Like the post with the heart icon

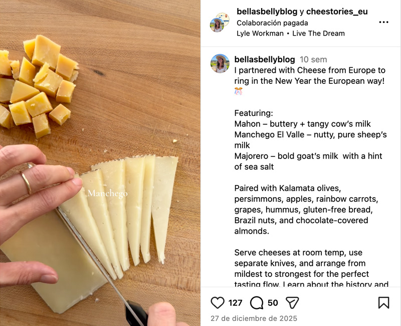[x=218, y=302]
